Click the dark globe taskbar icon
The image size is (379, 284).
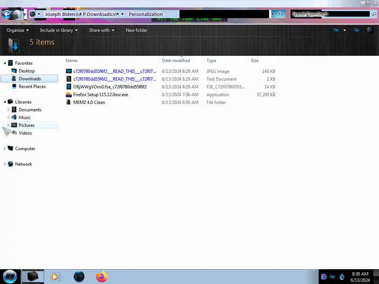click(x=79, y=277)
